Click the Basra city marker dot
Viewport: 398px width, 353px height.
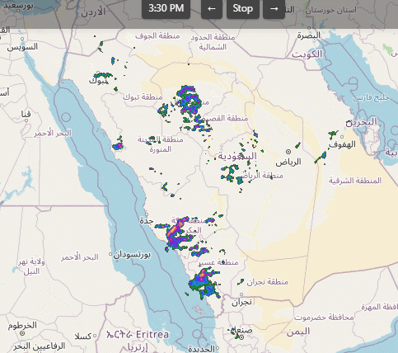309,28
